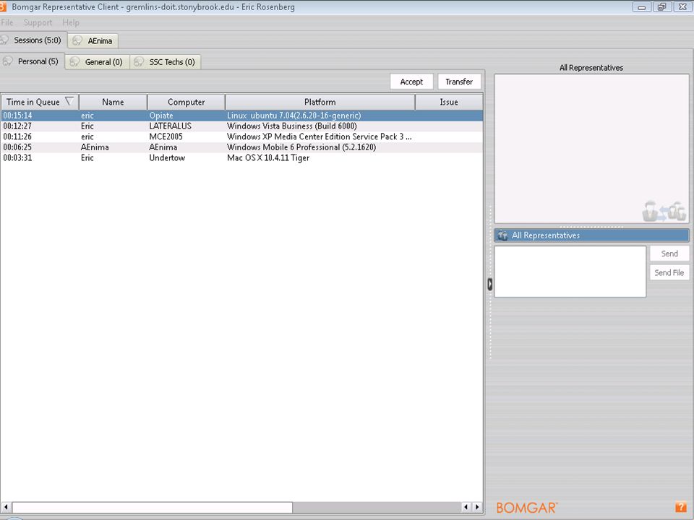The height and width of the screenshot is (520, 694).
Task: Restore the window using the title bar button
Action: (x=662, y=6)
